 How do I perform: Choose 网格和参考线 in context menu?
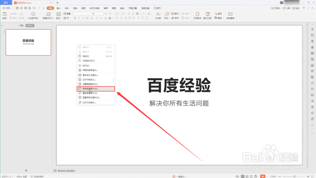coord(96,70)
